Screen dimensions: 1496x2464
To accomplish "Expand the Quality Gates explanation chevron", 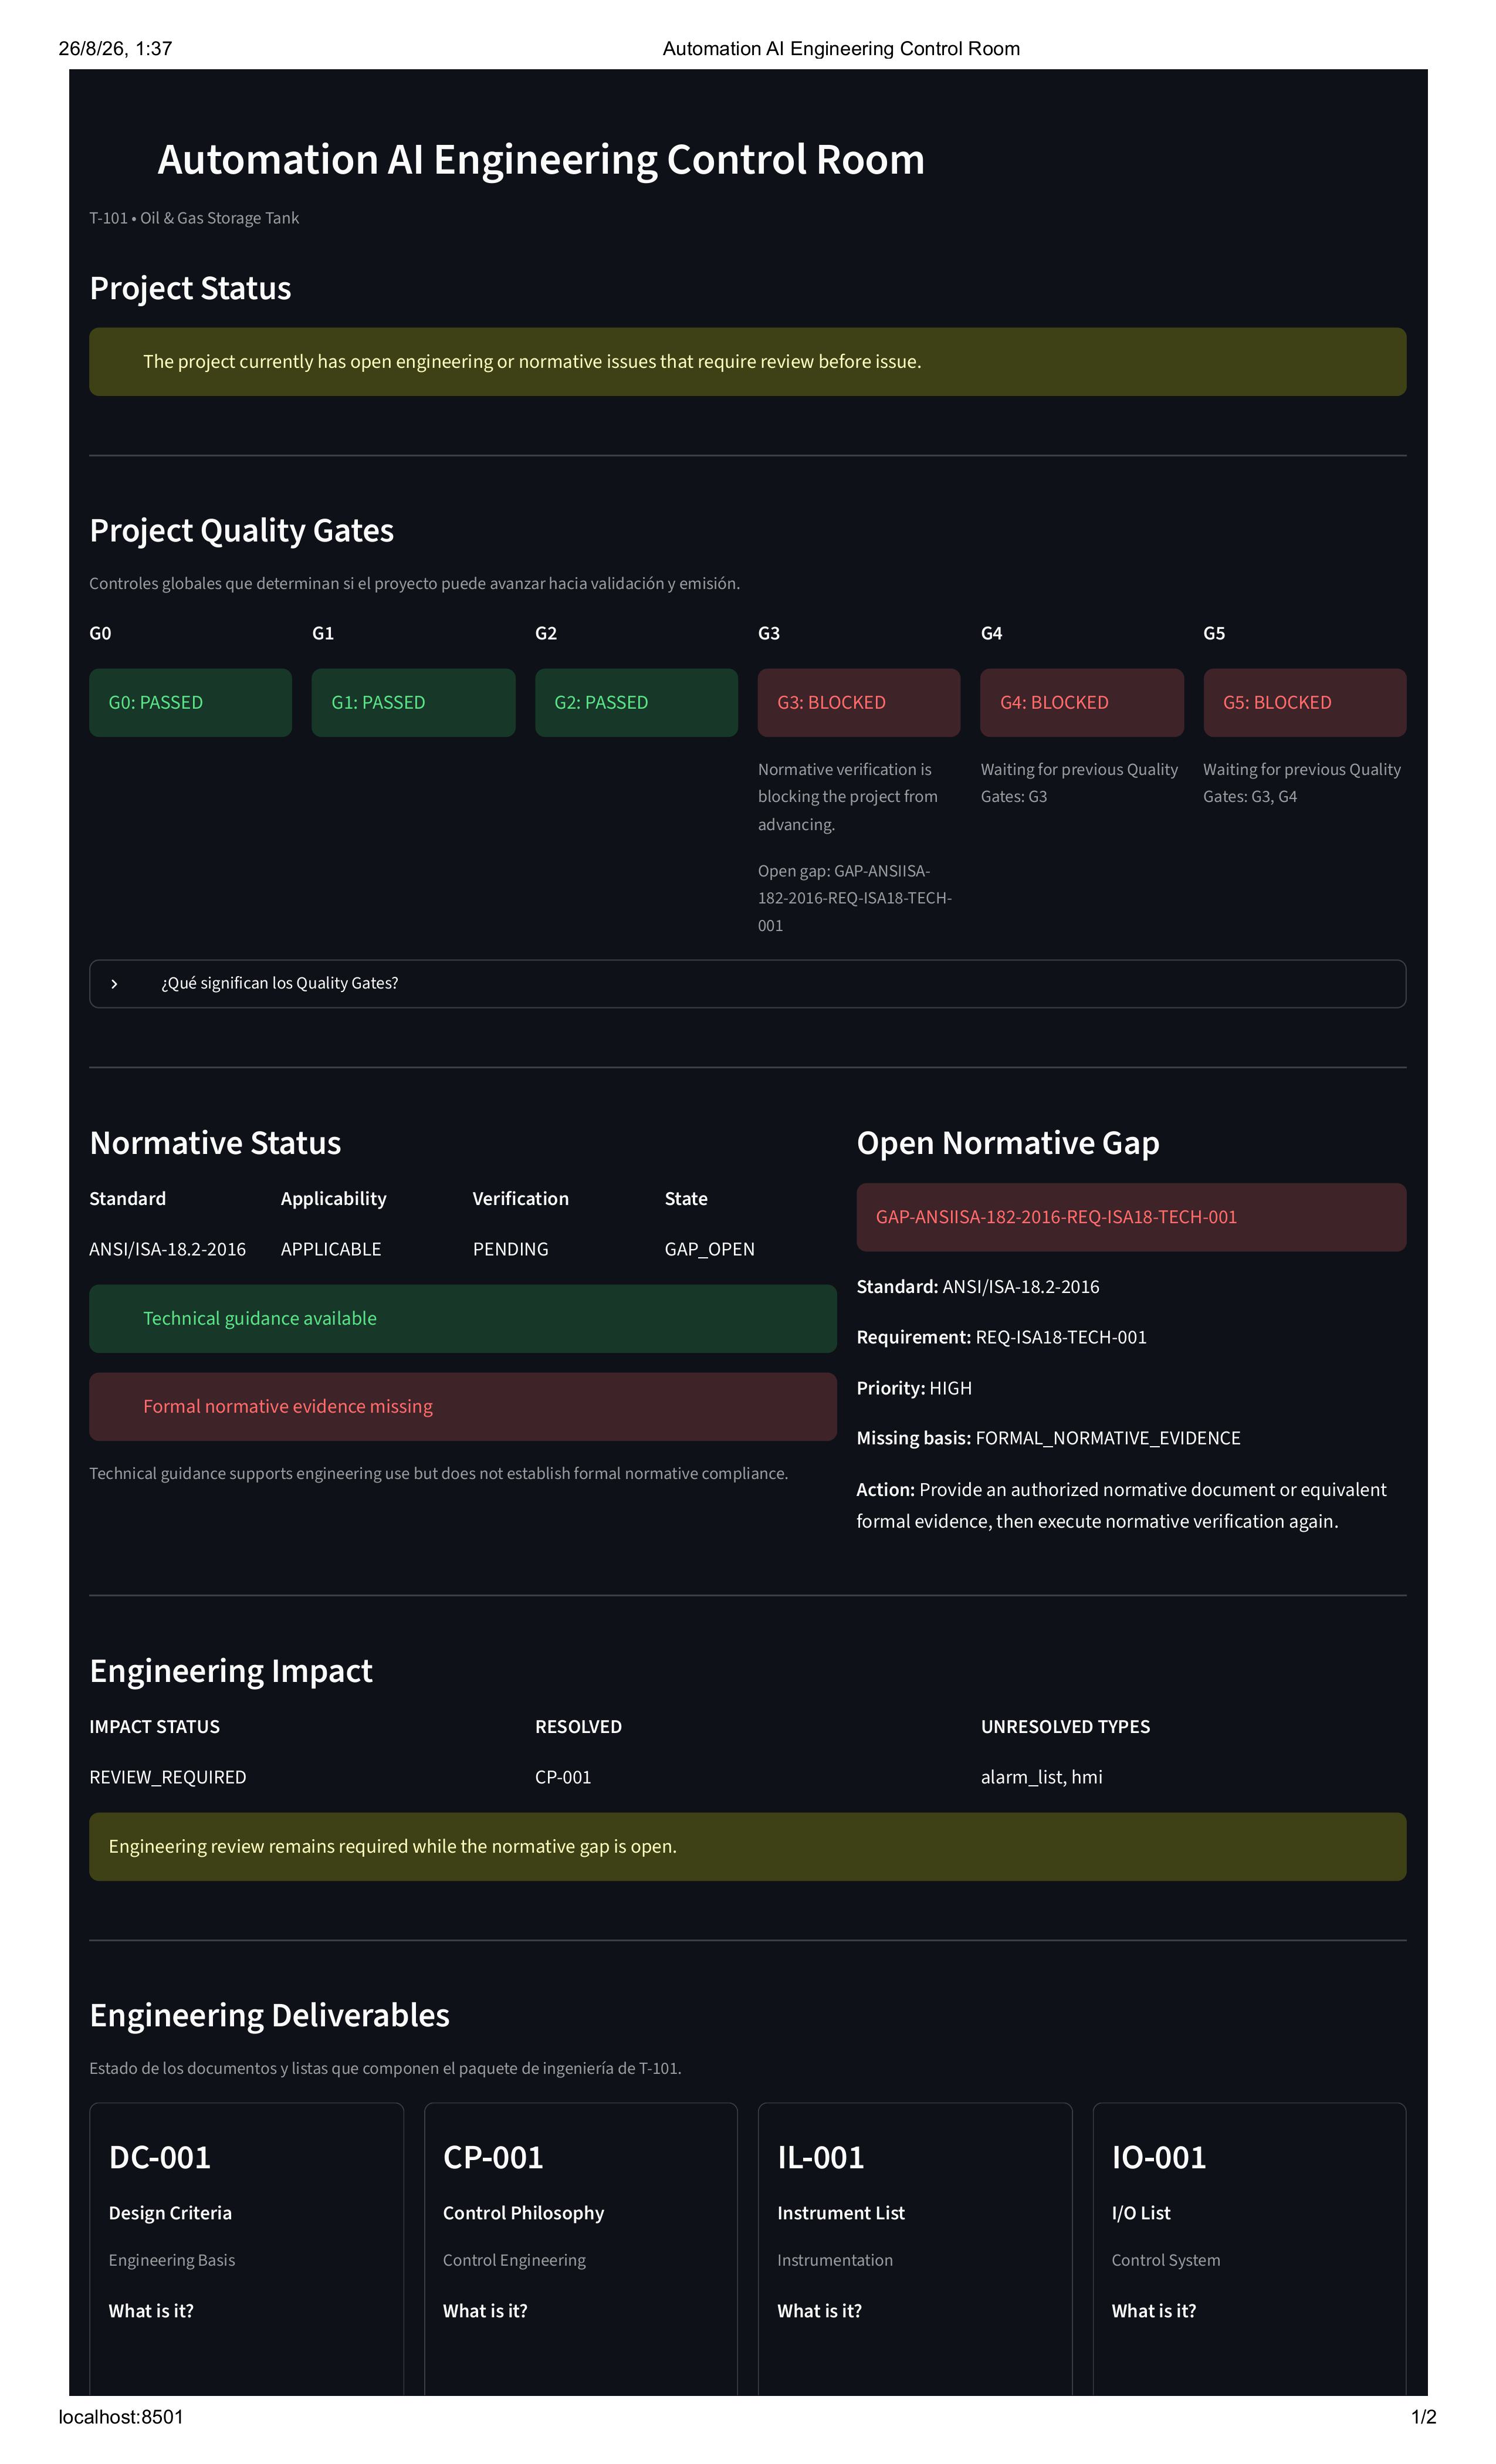I will click(114, 984).
